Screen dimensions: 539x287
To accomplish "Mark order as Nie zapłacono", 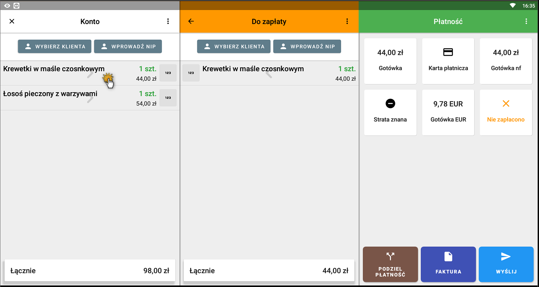I will point(506,112).
